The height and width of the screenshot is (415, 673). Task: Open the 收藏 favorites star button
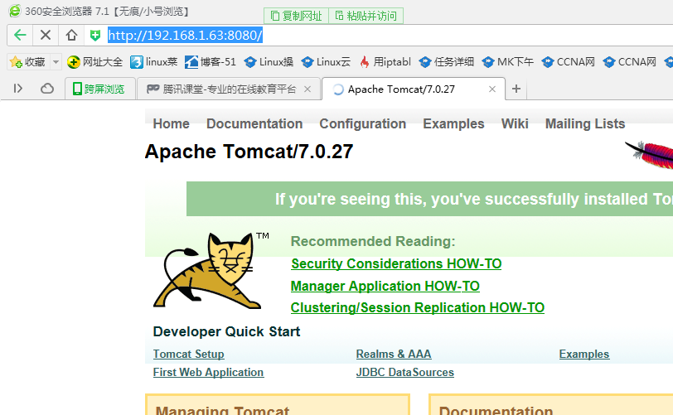point(28,62)
